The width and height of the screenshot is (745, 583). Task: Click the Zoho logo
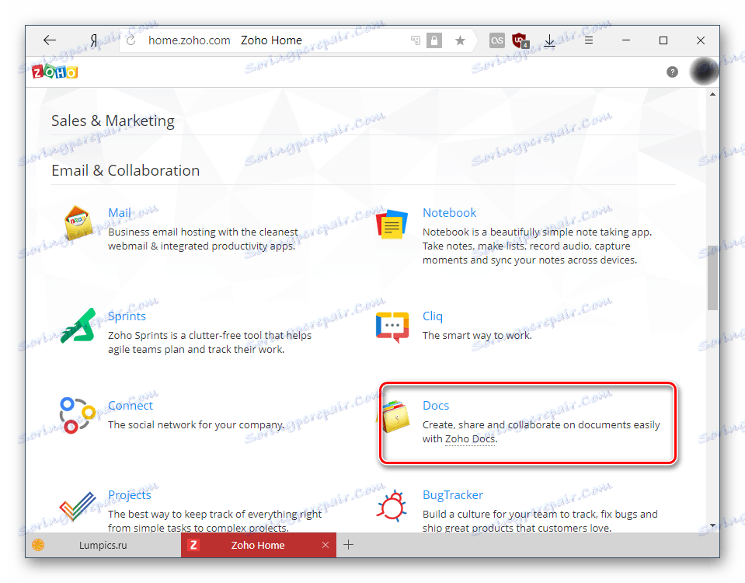coord(54,72)
